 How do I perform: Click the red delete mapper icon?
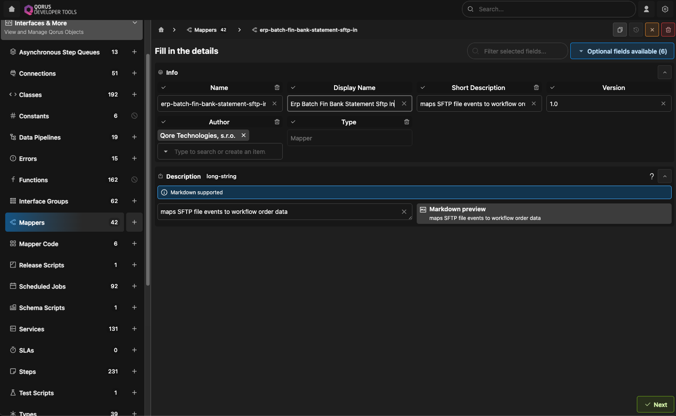[x=668, y=30]
